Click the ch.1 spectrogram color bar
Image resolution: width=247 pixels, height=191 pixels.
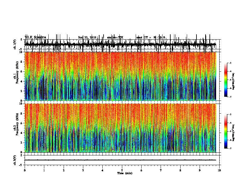[x=226, y=80]
